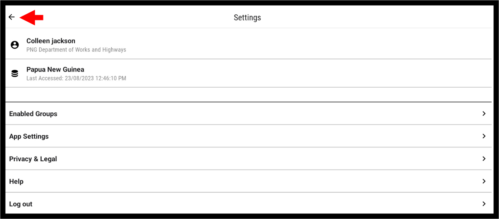
Task: Click the blank spacer row above Enabled Groups
Action: 248,95
